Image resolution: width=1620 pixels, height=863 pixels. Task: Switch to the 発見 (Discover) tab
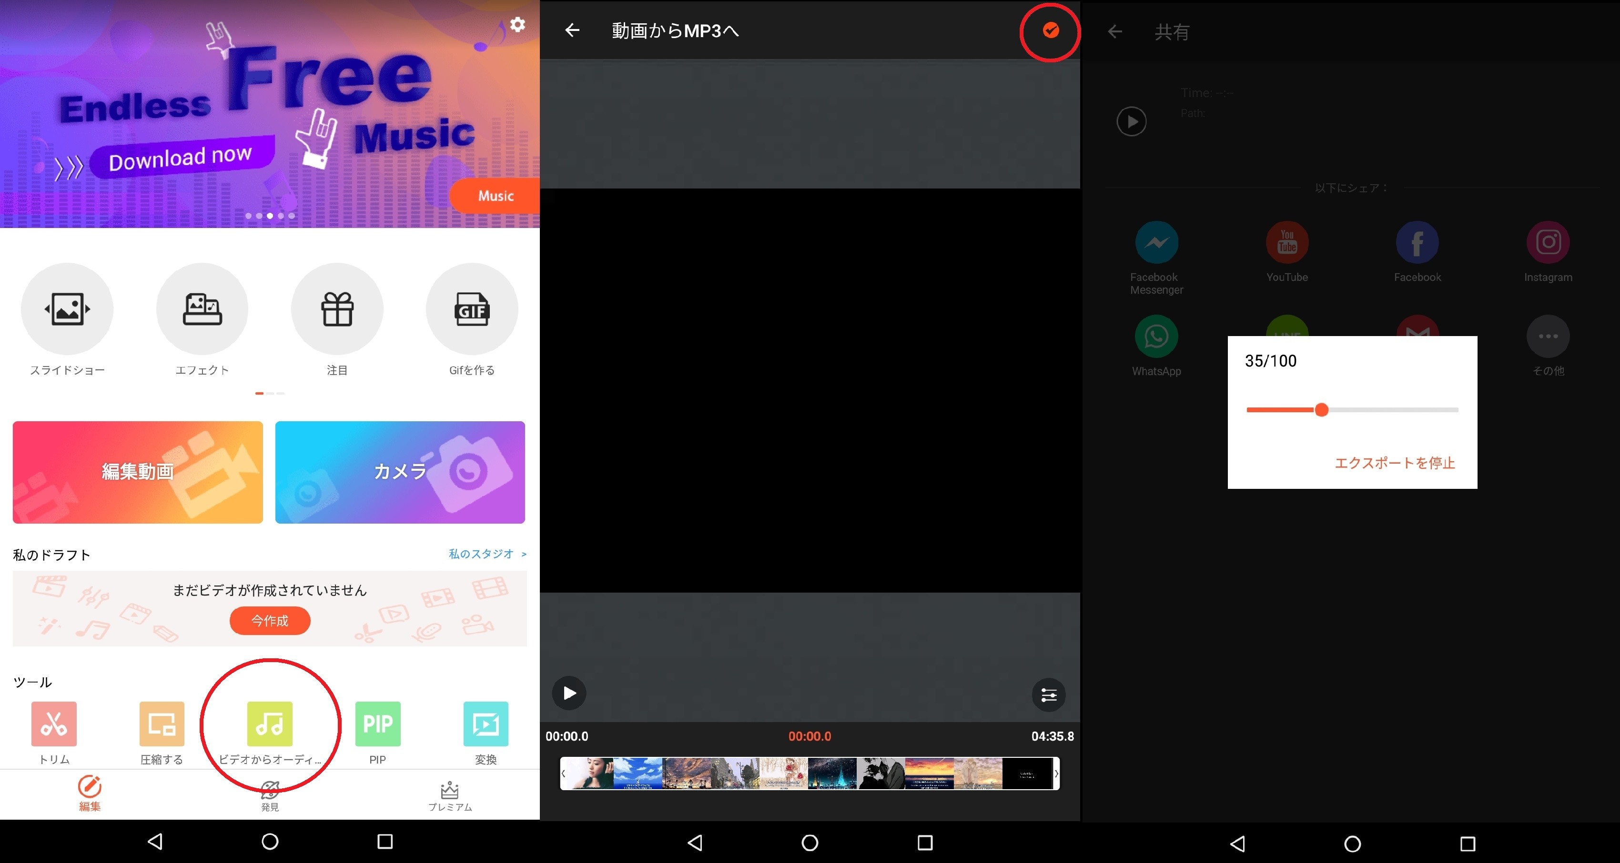[270, 796]
